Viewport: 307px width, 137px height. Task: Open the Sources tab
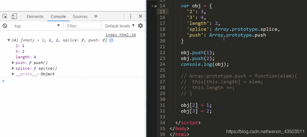(x=80, y=17)
